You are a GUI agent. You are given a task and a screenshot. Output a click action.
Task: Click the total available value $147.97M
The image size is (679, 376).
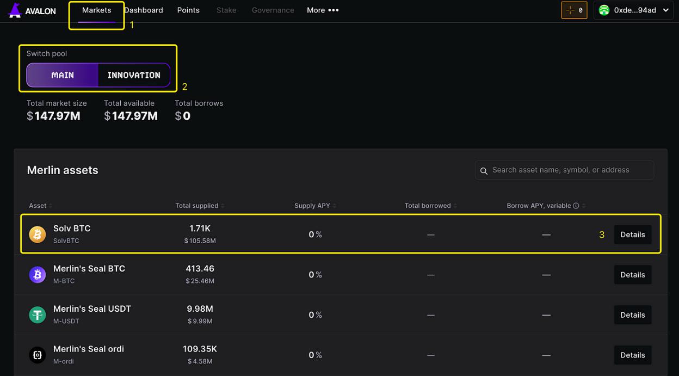[x=131, y=116]
